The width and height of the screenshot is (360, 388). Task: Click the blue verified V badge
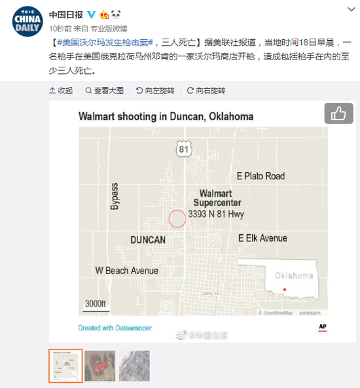(92, 14)
